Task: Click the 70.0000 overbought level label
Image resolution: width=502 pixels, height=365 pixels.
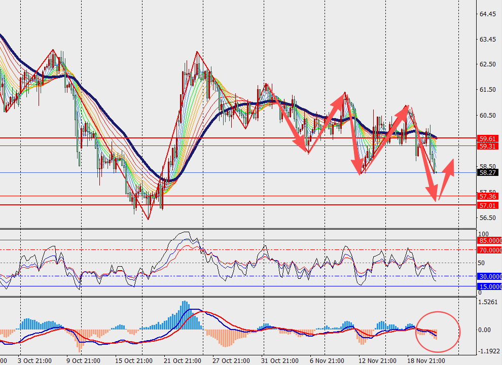Action: [489, 250]
